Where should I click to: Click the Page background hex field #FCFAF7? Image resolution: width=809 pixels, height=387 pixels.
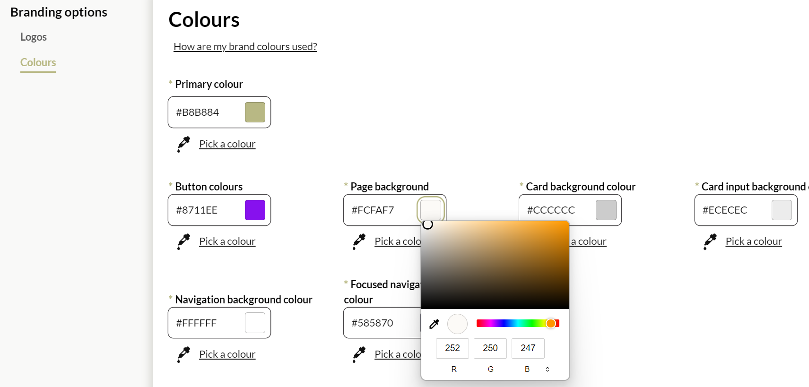[378, 210]
